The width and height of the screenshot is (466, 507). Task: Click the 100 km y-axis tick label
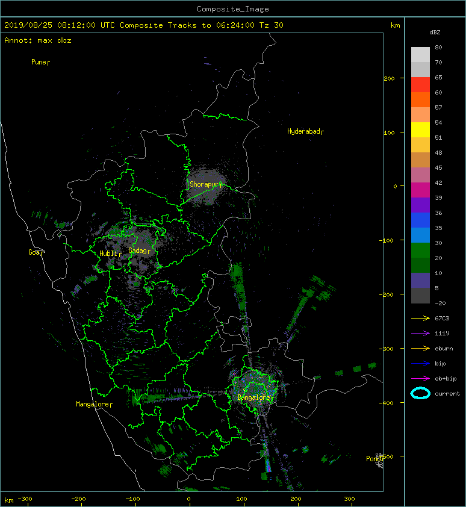point(390,132)
